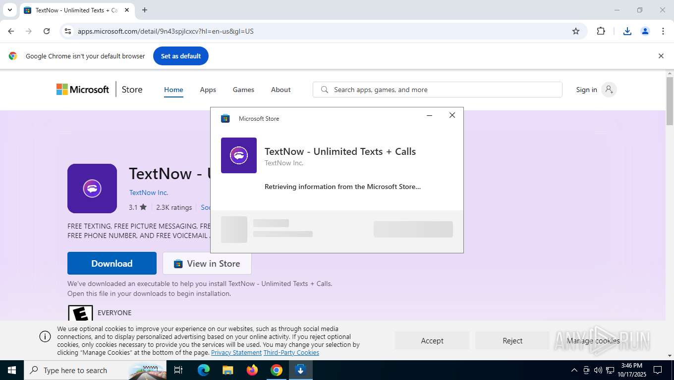
Task: Open the TextNow Inc. publisher link
Action: tap(148, 192)
